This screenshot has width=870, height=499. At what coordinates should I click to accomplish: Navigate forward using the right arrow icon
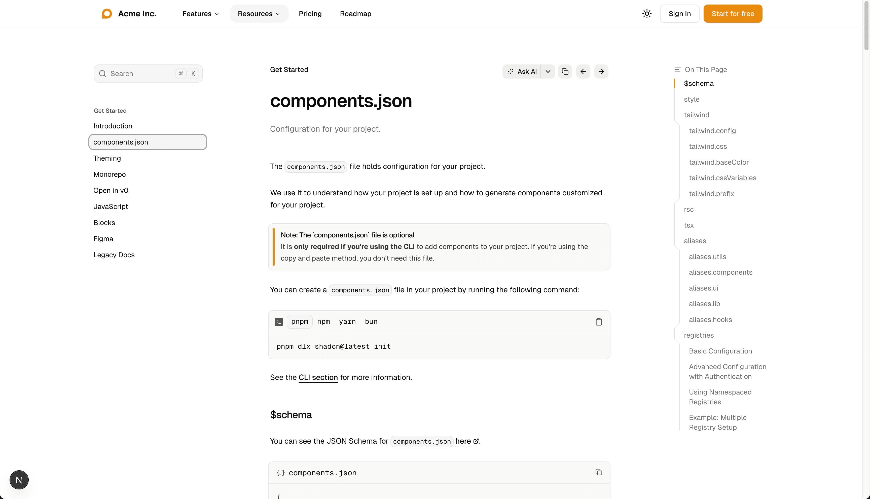(x=601, y=71)
